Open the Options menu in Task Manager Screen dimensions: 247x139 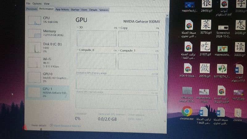37,3
